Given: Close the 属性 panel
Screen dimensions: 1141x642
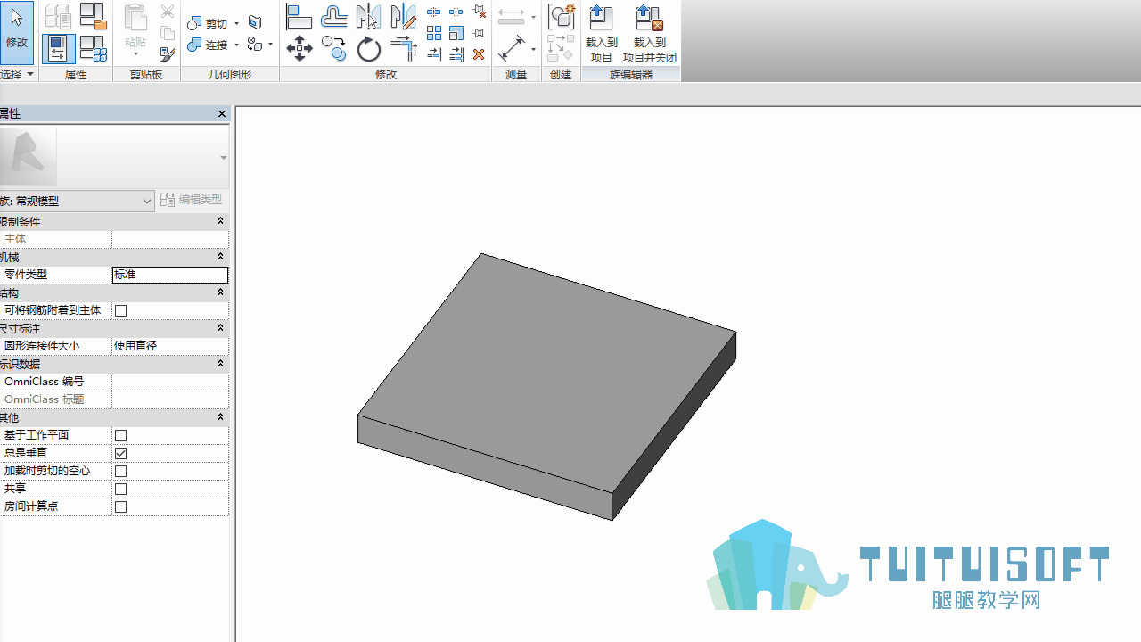Looking at the screenshot, I should [x=222, y=114].
